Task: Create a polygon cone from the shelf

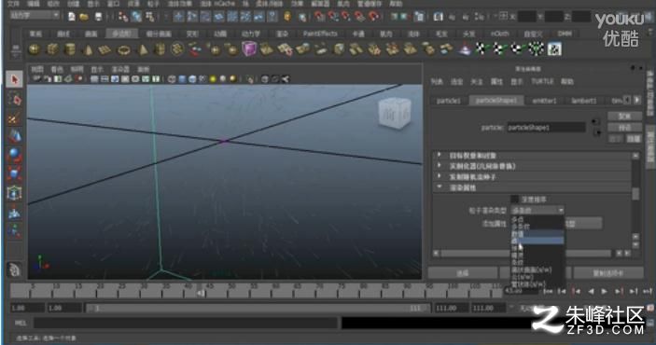Action: (x=88, y=50)
